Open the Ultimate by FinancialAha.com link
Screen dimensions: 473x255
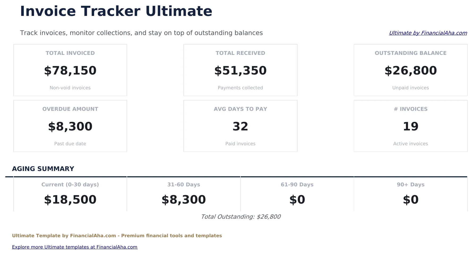[428, 33]
